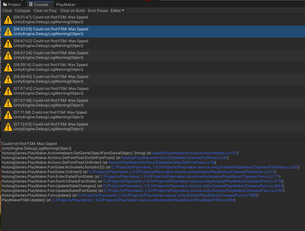Open ActionHelpers.cs:107 link
Image resolution: width=305 pixels, height=231 pixels.
pos(195,153)
